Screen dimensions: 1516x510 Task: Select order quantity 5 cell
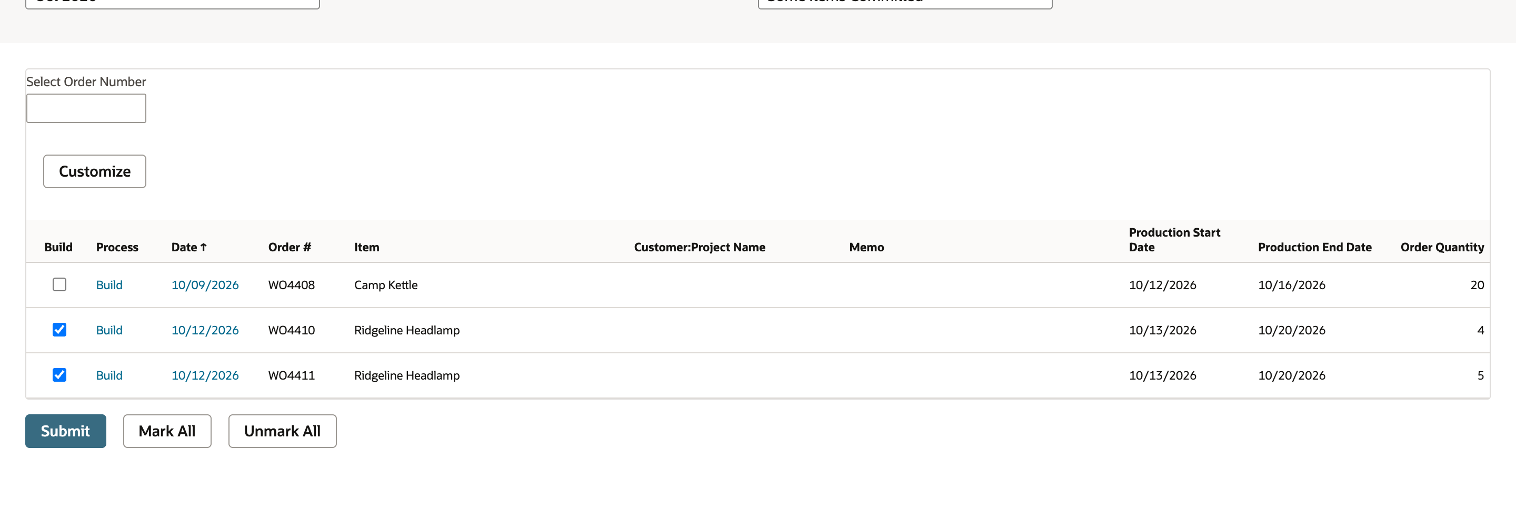coord(1480,375)
